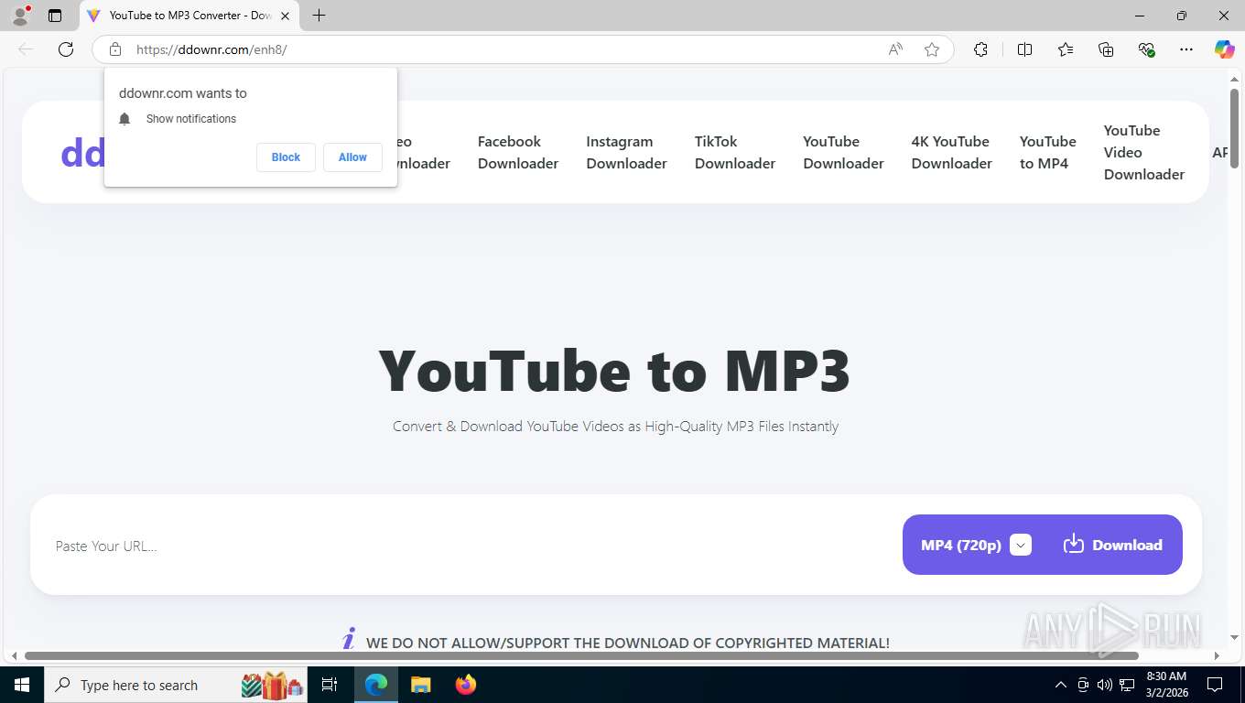Click the YouTube to MP3 heading

[614, 372]
